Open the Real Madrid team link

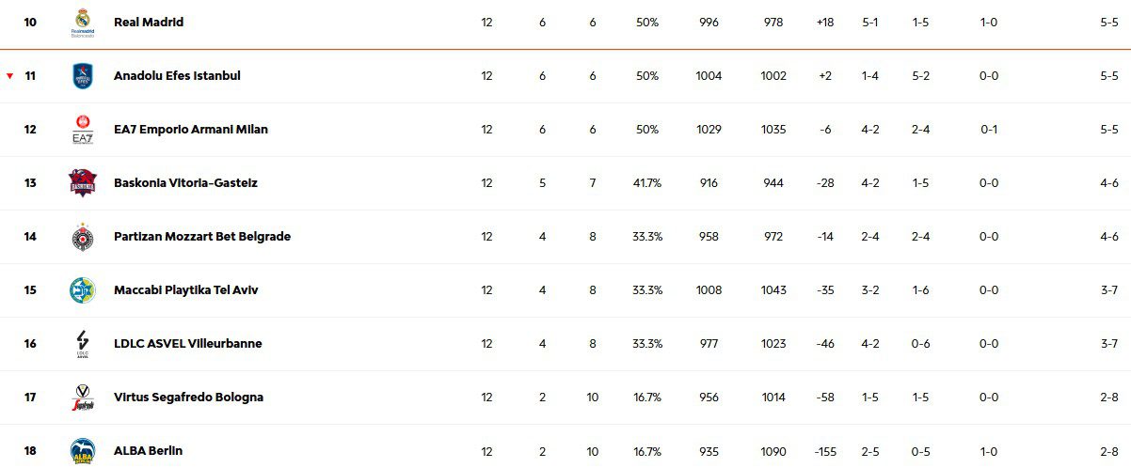148,22
